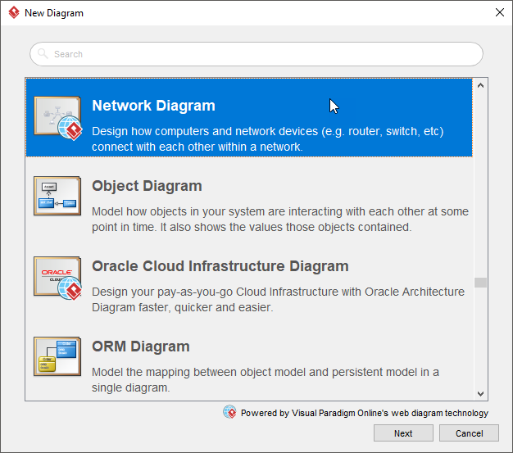Click the Object Diagram description text
This screenshot has height=453, width=513.
click(x=279, y=219)
